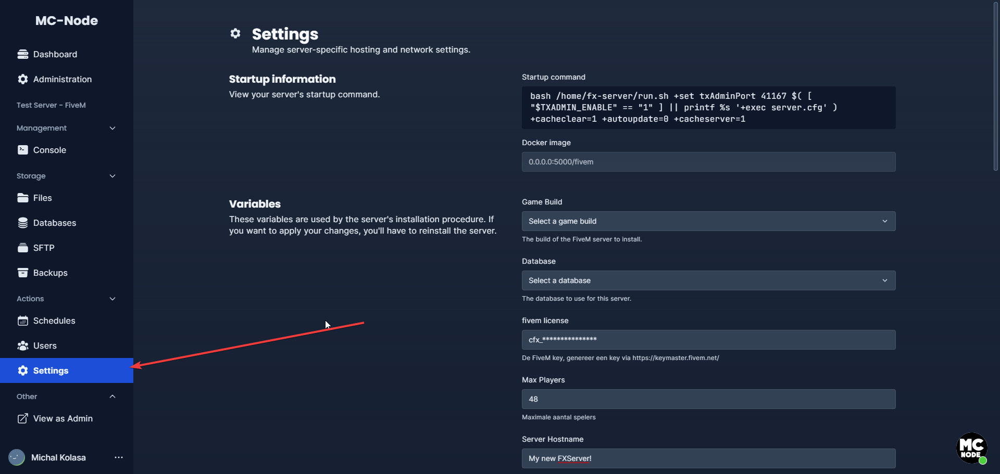This screenshot has width=1000, height=474.
Task: Click the Dashboard server icon
Action: click(x=22, y=54)
